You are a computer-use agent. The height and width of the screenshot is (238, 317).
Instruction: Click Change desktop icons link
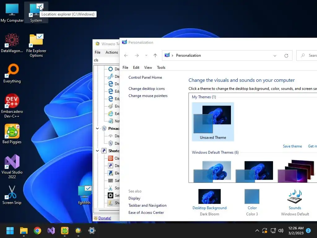(x=146, y=89)
